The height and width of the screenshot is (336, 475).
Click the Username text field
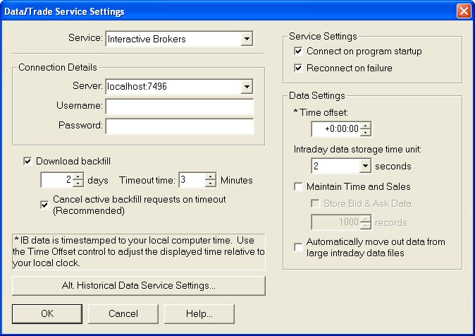coord(179,107)
